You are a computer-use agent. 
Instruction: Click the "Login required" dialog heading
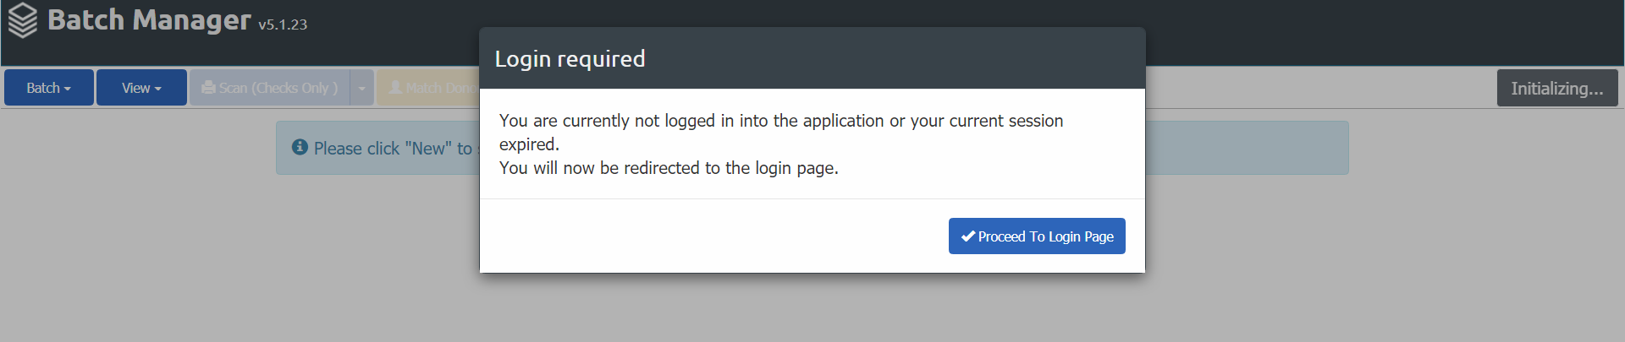pos(570,58)
